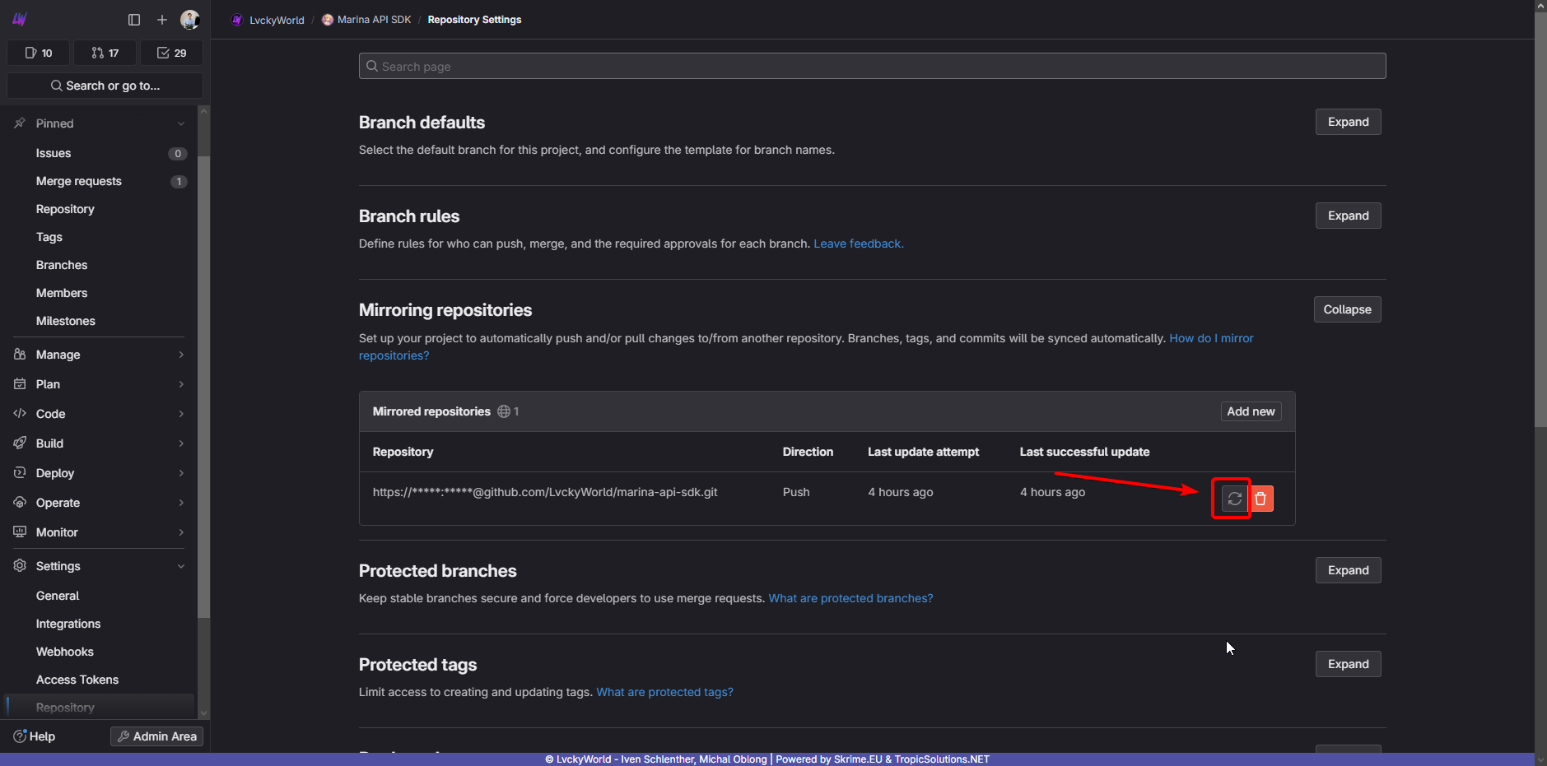Image resolution: width=1547 pixels, height=766 pixels.
Task: Open Merge requests in the sidebar
Action: click(x=79, y=181)
